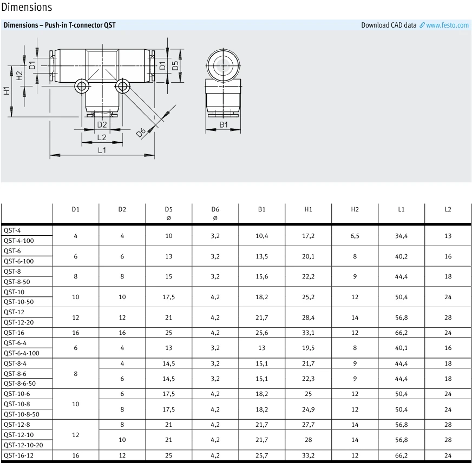Image resolution: width=472 pixels, height=463 pixels.
Task: Click the L2 label in the drawing
Action: (102, 137)
